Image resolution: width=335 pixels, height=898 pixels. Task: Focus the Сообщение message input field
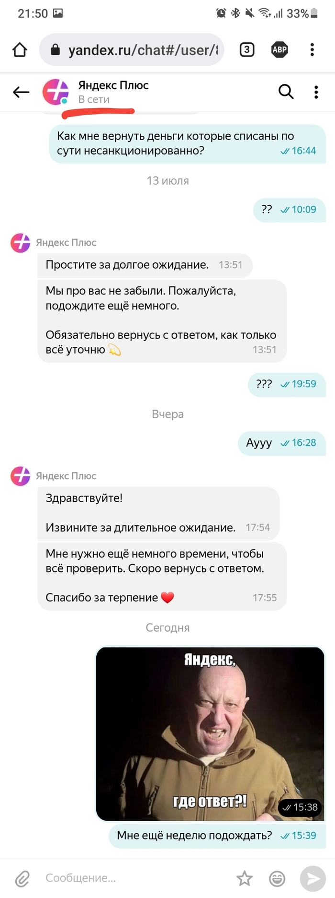[x=134, y=878]
